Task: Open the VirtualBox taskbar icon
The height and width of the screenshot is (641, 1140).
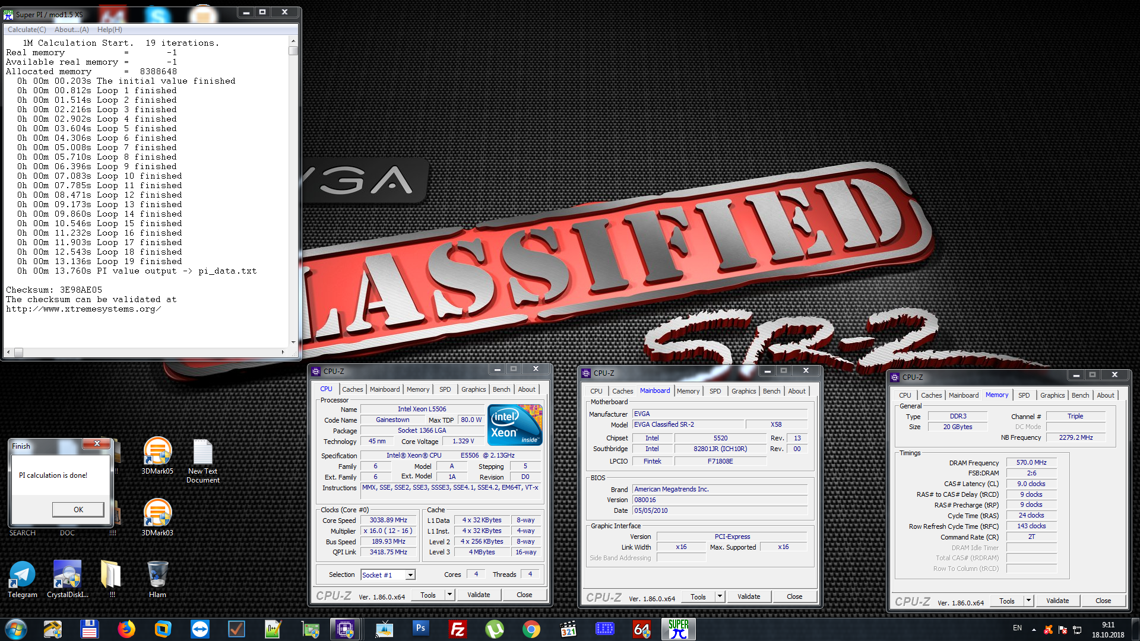Action: coord(163,629)
